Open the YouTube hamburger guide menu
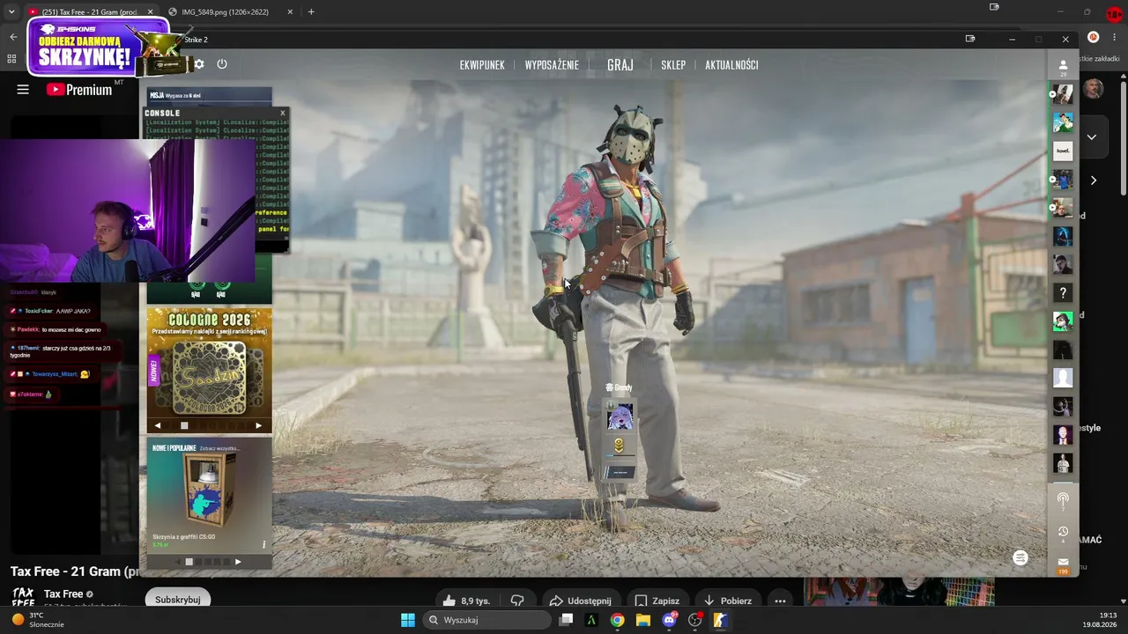The width and height of the screenshot is (1128, 634). pyautogui.click(x=23, y=89)
